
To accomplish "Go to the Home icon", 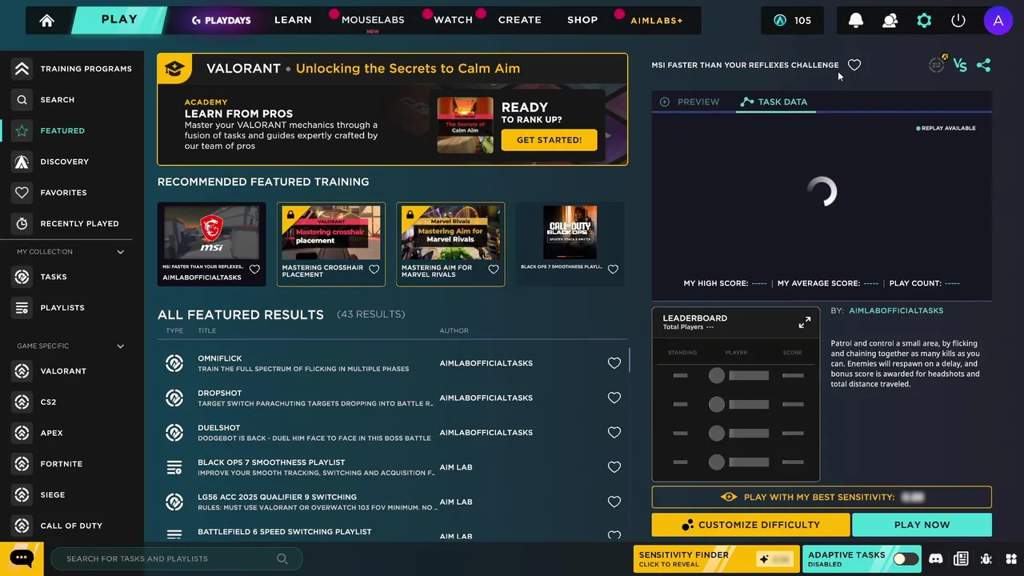I will point(47,21).
